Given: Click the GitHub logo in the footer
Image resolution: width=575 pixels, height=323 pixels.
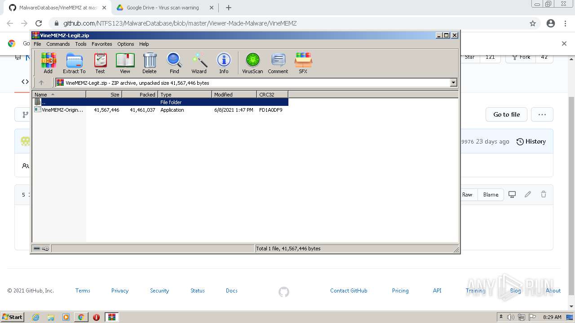Looking at the screenshot, I should [x=284, y=292].
